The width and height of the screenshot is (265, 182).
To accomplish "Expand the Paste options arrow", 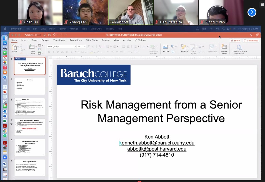I will click(18, 47).
